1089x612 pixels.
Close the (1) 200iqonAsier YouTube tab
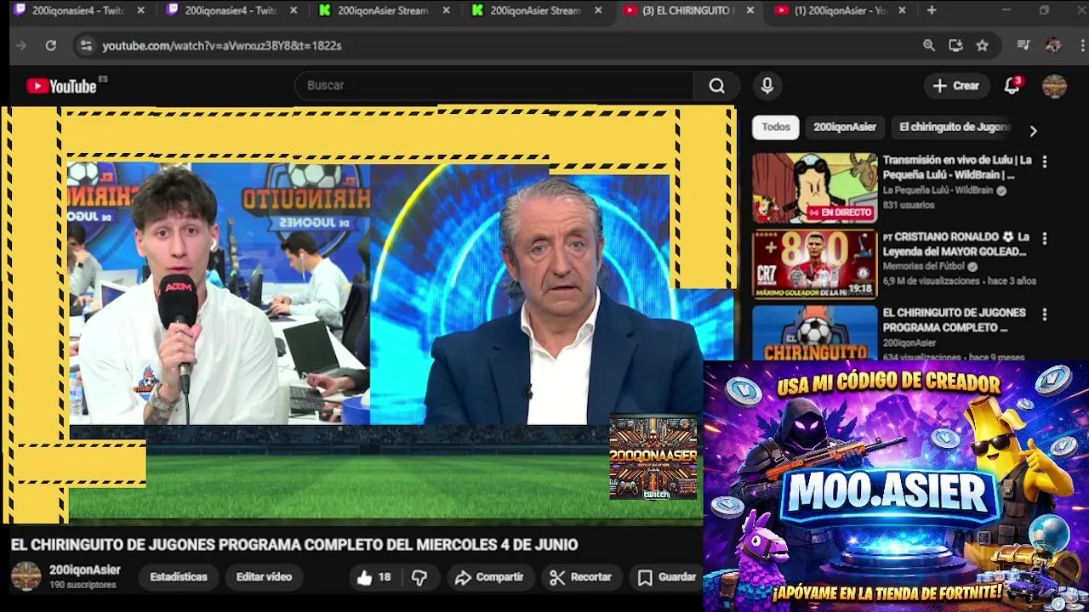point(902,11)
